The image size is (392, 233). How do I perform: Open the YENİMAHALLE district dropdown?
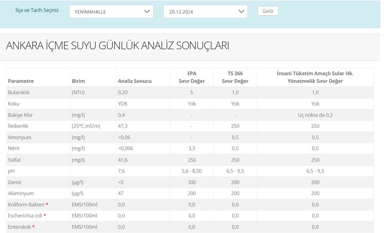pyautogui.click(x=111, y=12)
